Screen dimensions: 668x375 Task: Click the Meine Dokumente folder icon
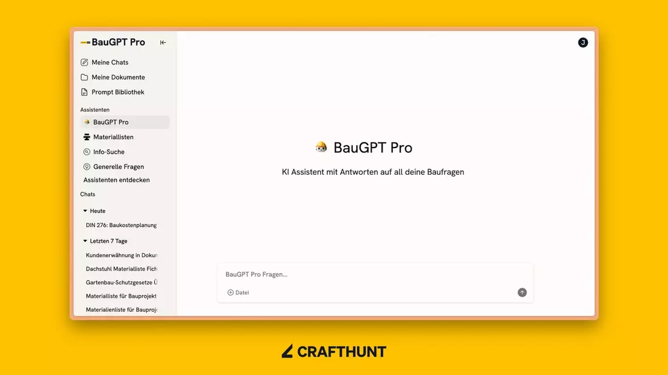point(84,77)
